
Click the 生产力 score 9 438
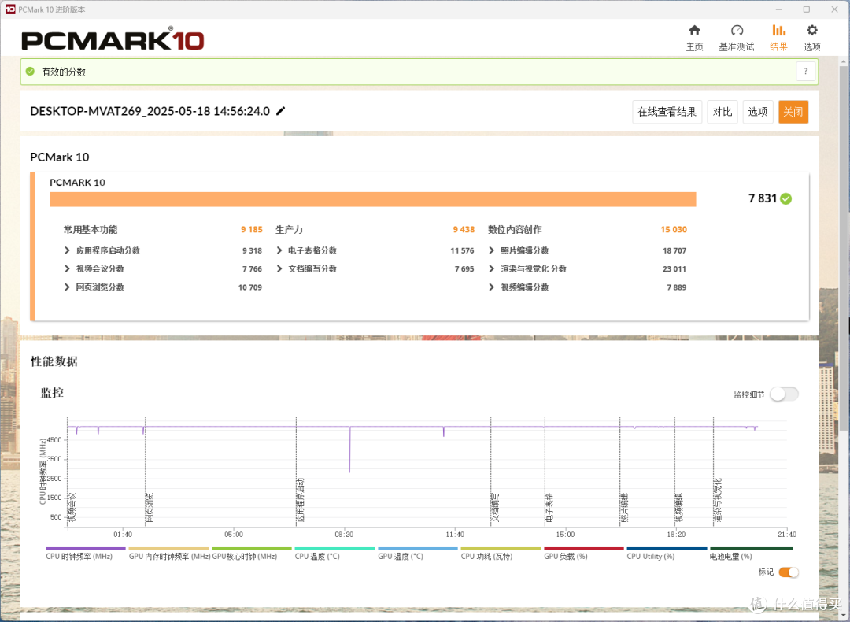pyautogui.click(x=464, y=230)
